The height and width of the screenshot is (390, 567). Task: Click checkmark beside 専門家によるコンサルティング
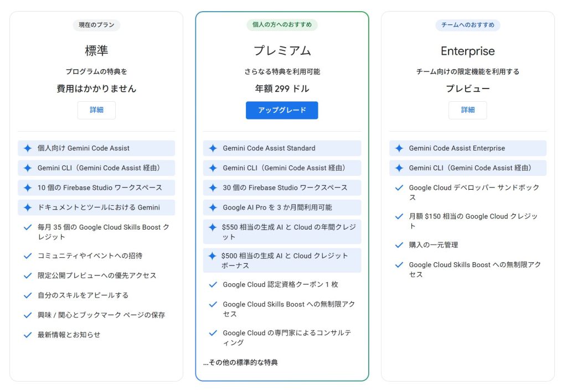[213, 333]
